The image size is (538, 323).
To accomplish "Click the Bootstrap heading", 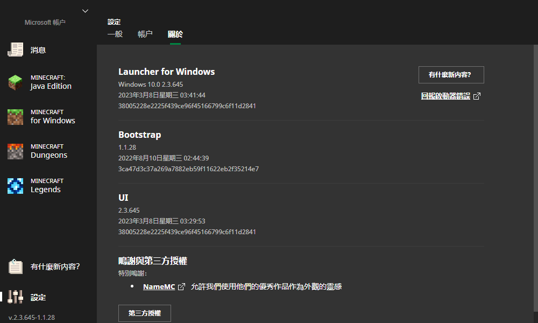I will tap(140, 135).
